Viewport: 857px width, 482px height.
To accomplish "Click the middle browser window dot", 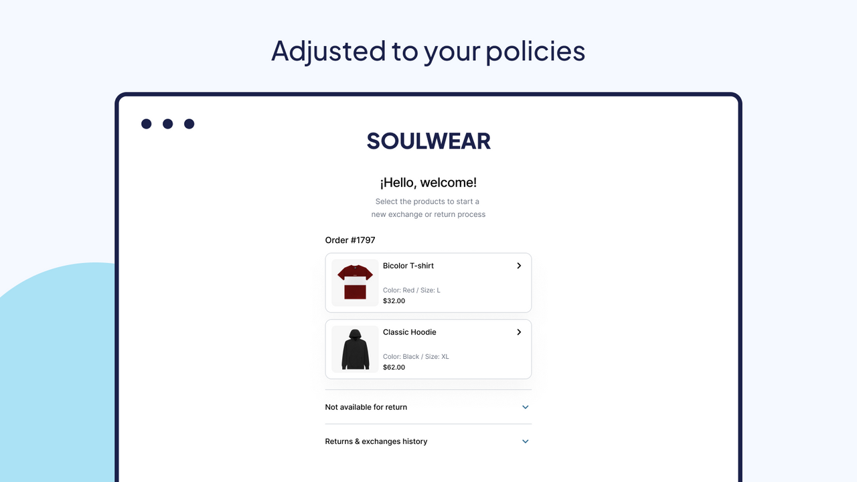I will tap(167, 123).
